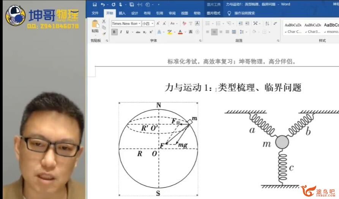Click the Redo icon in title bar
The image size is (339, 199).
click(x=114, y=5)
